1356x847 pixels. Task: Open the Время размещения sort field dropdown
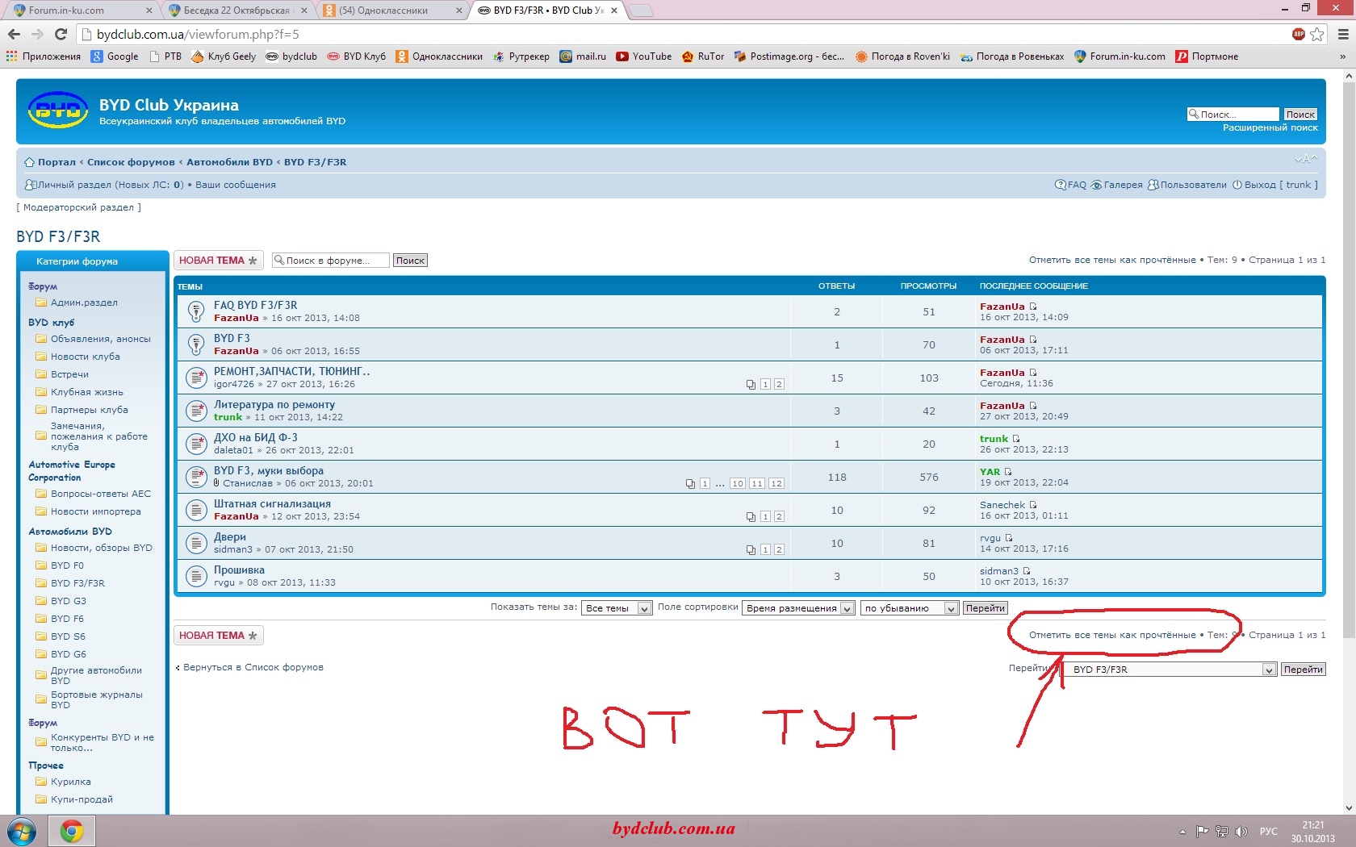point(798,608)
